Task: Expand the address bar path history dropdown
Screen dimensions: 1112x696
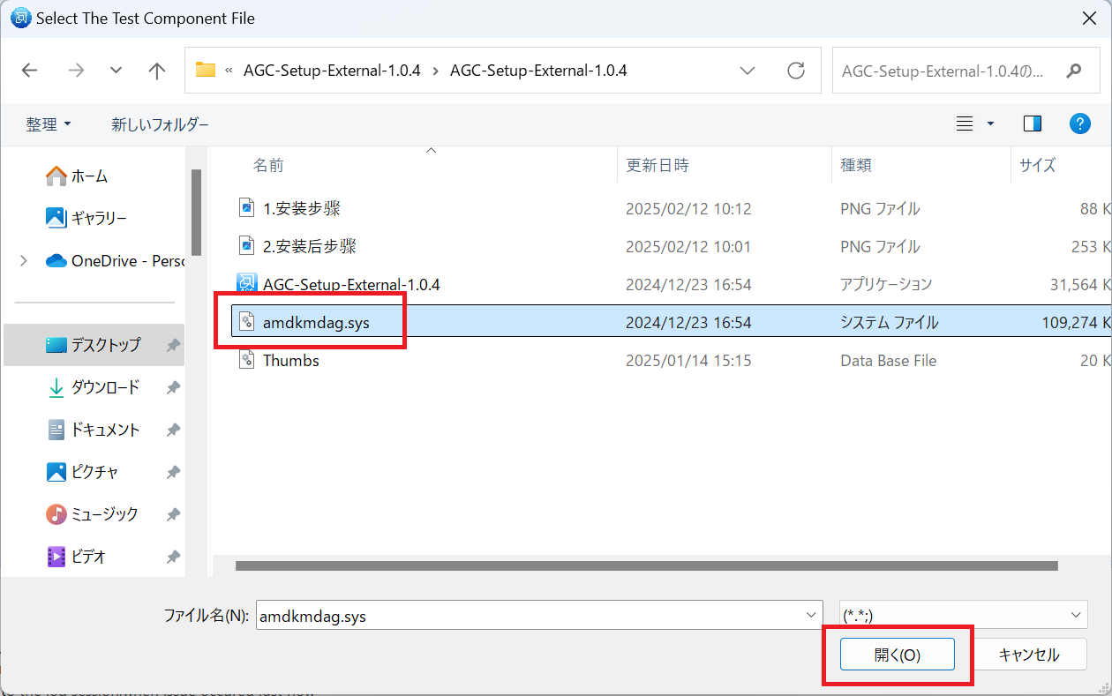Action: pos(748,71)
